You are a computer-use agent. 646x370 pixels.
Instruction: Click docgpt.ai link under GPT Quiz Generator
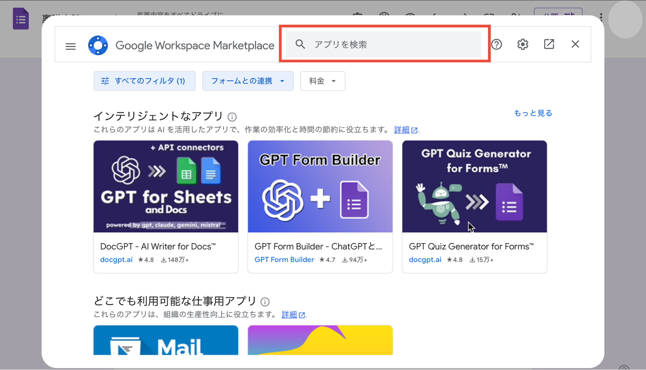425,260
